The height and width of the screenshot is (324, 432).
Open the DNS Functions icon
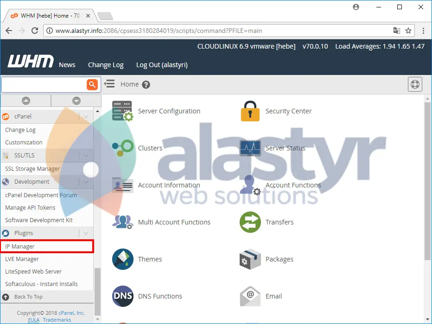(122, 296)
